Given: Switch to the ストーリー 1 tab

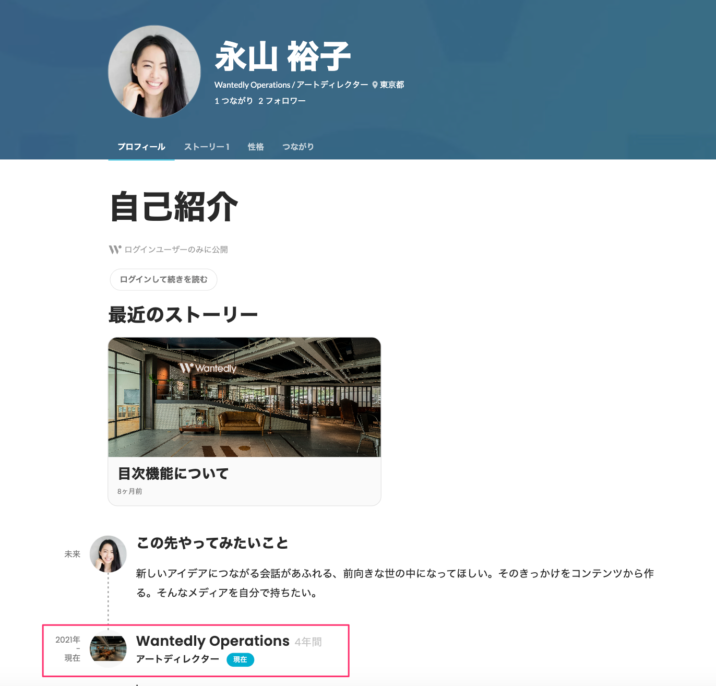Looking at the screenshot, I should click(207, 147).
